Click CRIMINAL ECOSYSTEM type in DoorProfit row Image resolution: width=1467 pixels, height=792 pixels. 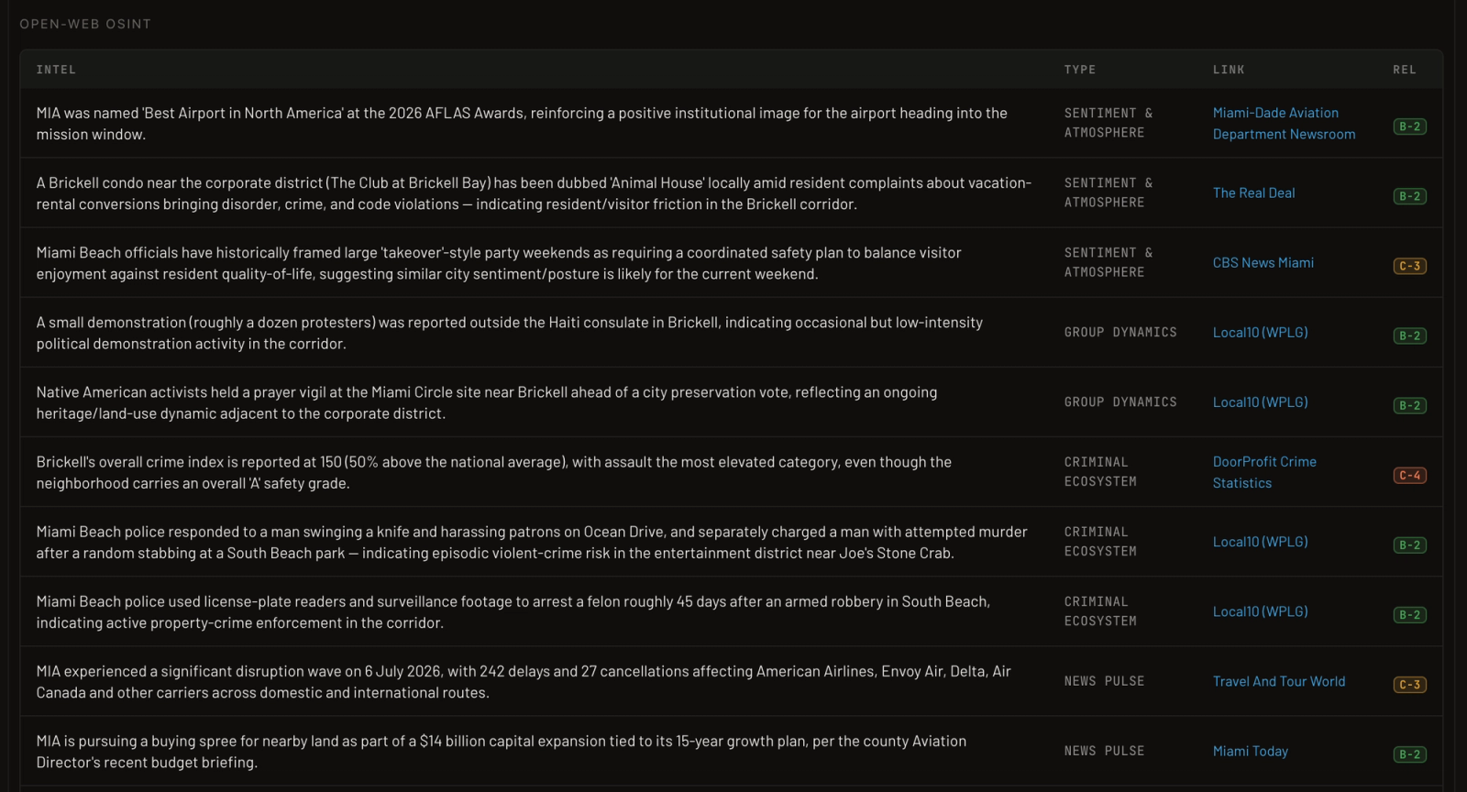pyautogui.click(x=1100, y=472)
